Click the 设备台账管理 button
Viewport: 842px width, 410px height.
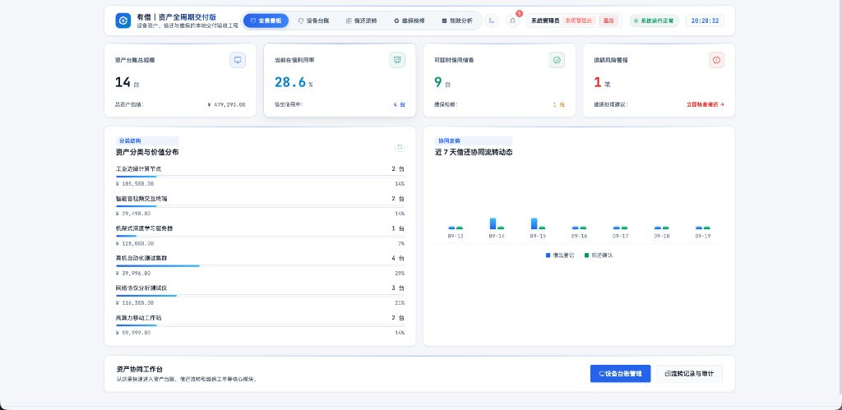[620, 374]
